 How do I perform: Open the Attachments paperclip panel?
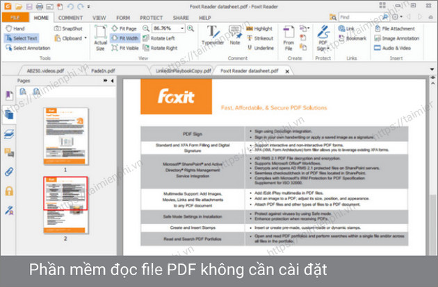point(9,172)
